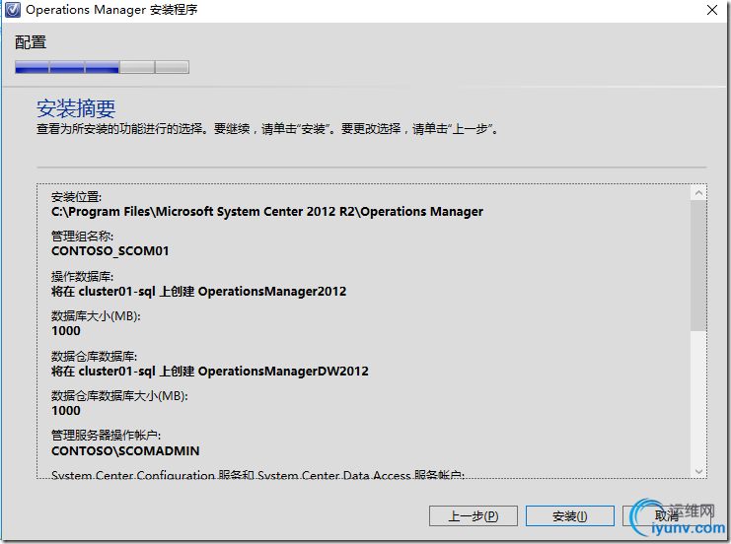This screenshot has width=731, height=544.
Task: Click the Operations Manager title bar icon
Action: click(x=13, y=9)
